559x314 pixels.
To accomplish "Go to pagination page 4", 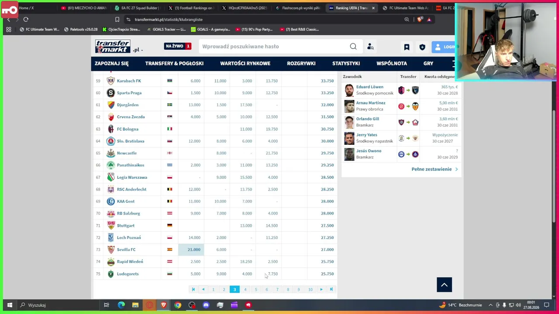I will click(245, 290).
